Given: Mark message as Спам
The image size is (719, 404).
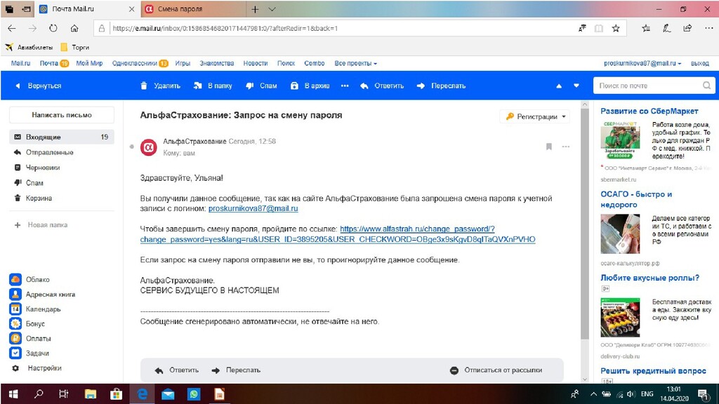Looking at the screenshot, I should pos(261,86).
